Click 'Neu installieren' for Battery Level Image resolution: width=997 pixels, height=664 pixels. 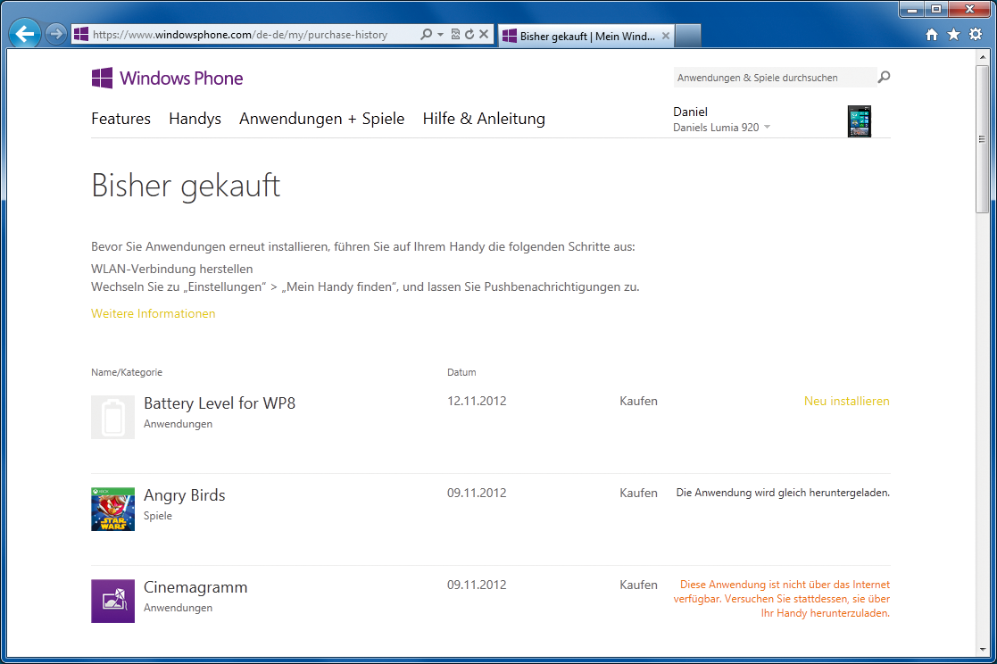[847, 402]
